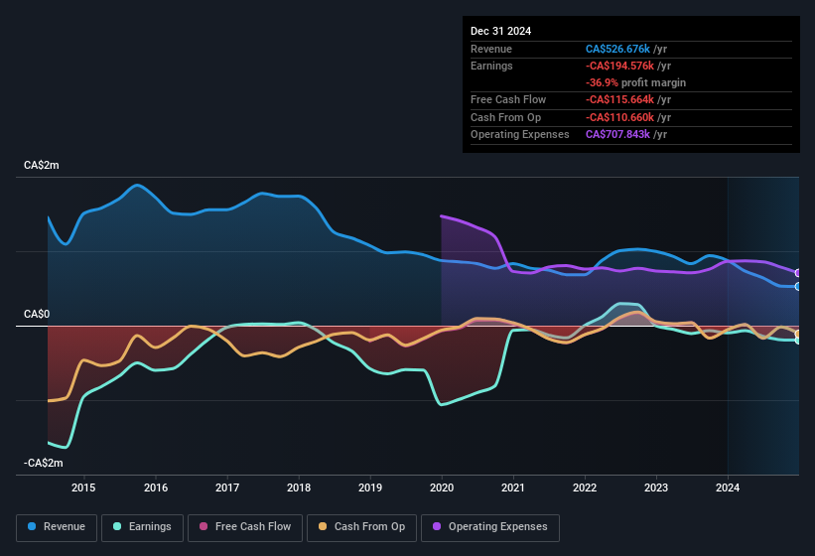Select the 2024 x-axis label

[728, 487]
